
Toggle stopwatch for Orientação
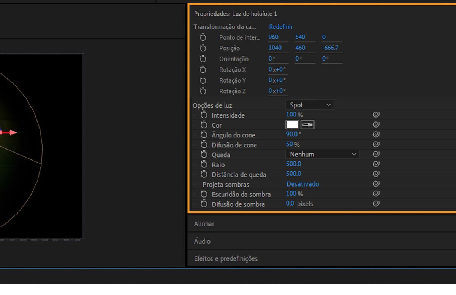[203, 59]
